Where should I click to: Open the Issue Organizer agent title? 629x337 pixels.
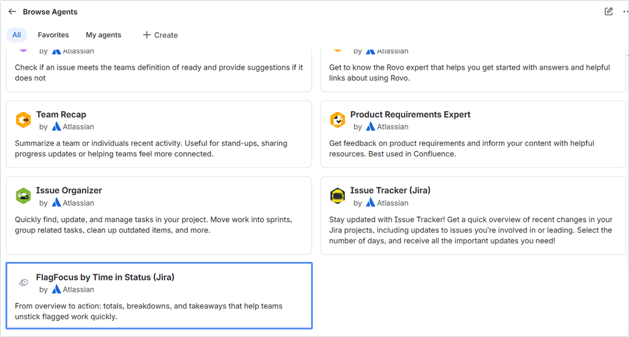pyautogui.click(x=69, y=191)
